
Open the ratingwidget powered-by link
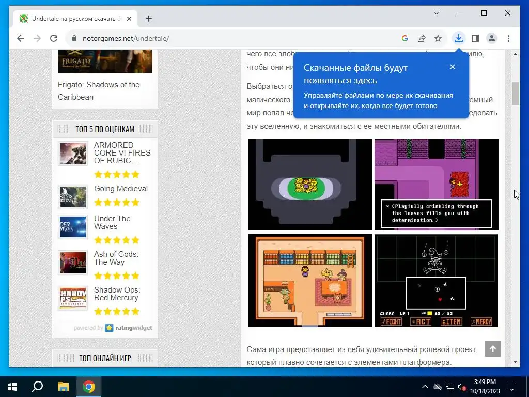coord(113,328)
